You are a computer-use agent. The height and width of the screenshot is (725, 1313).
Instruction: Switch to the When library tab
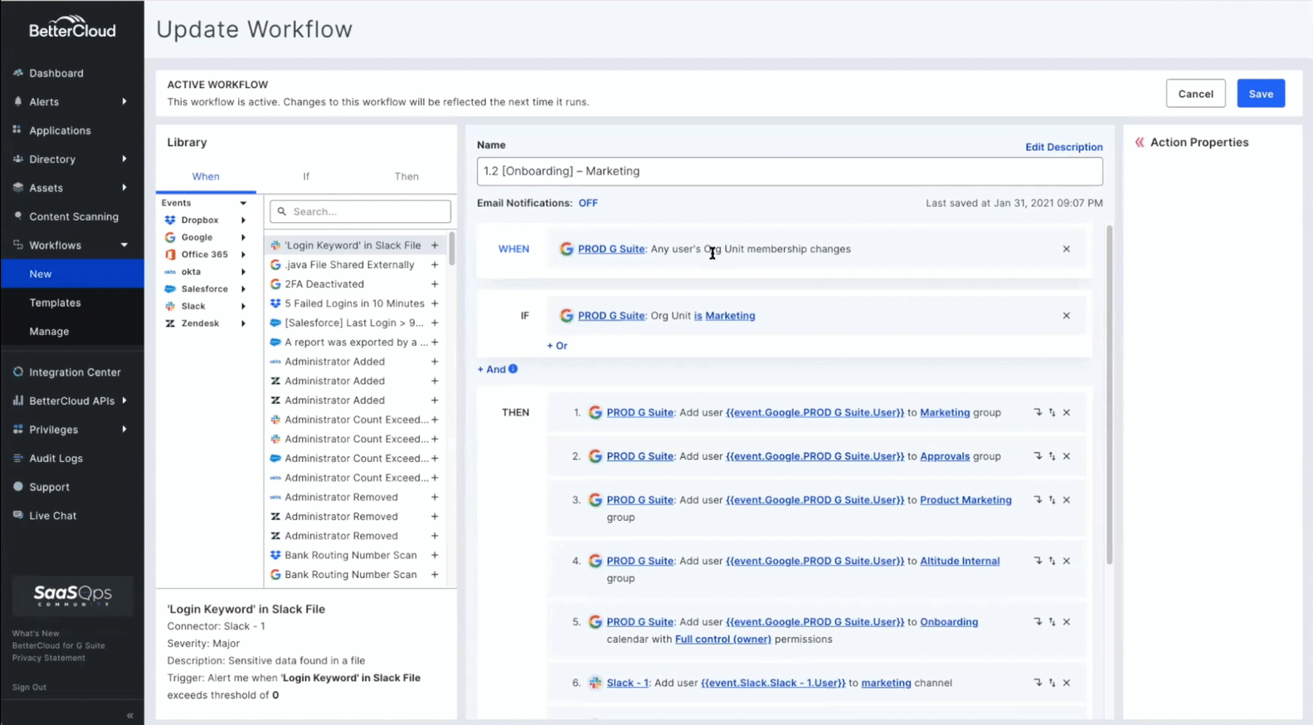[x=206, y=177]
